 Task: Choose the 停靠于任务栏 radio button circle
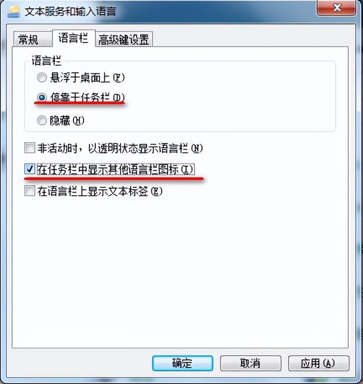[x=42, y=98]
